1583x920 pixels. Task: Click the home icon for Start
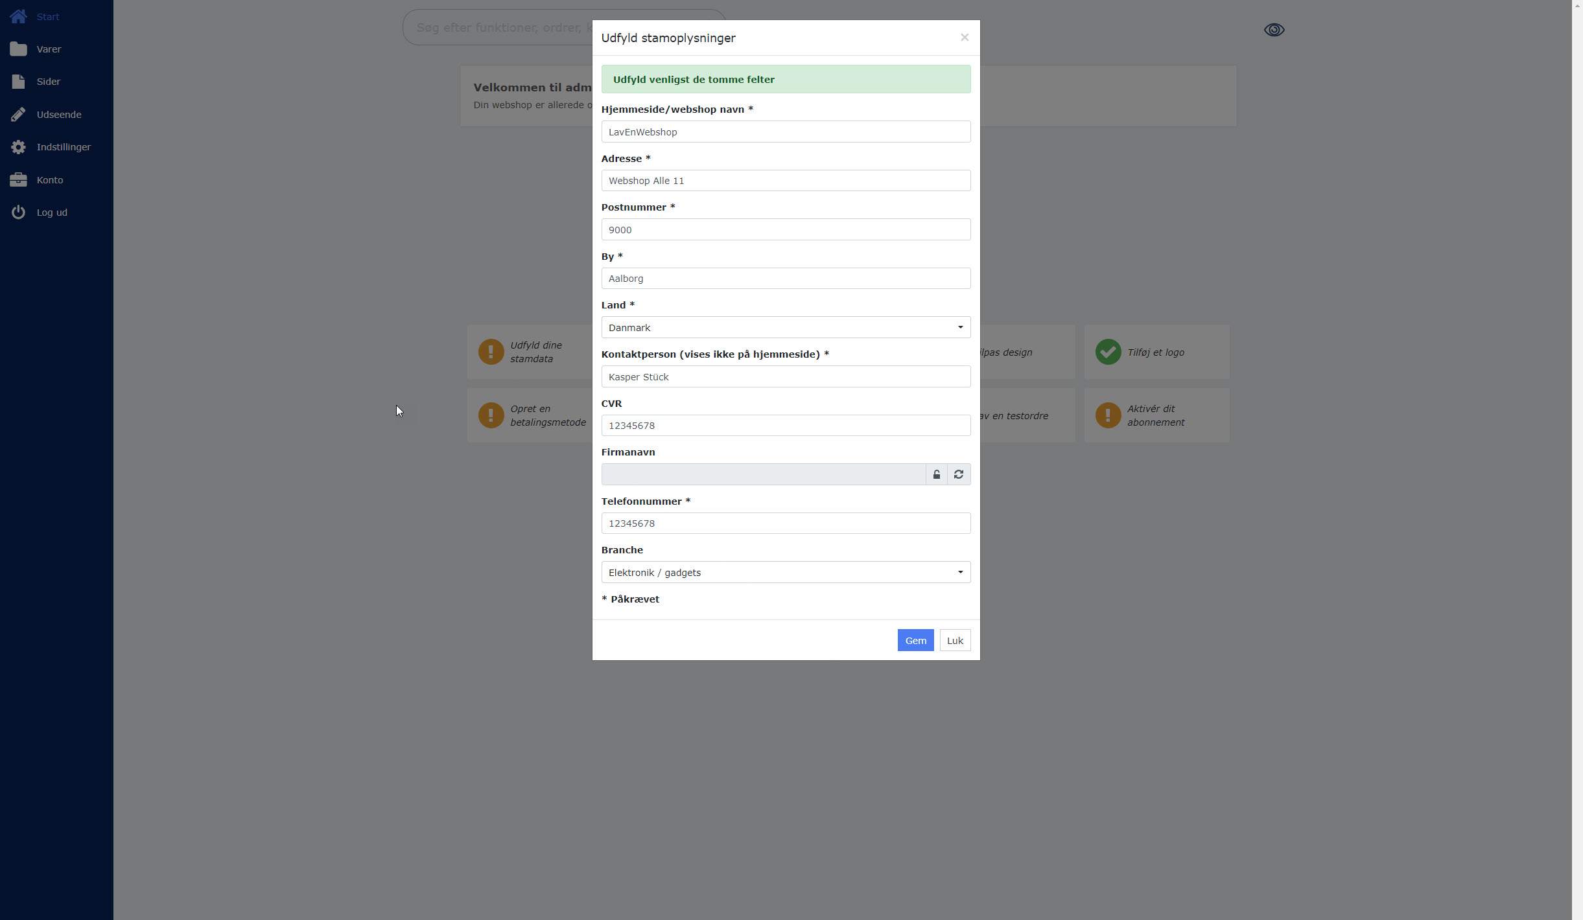18,16
